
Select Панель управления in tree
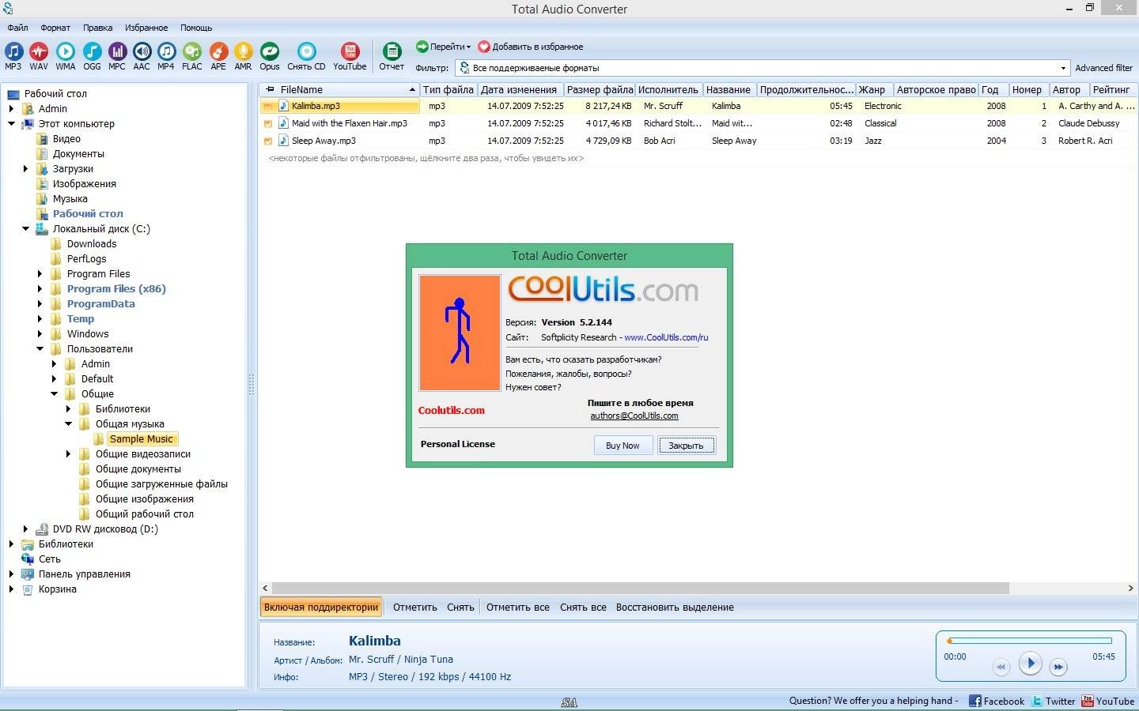pos(85,574)
